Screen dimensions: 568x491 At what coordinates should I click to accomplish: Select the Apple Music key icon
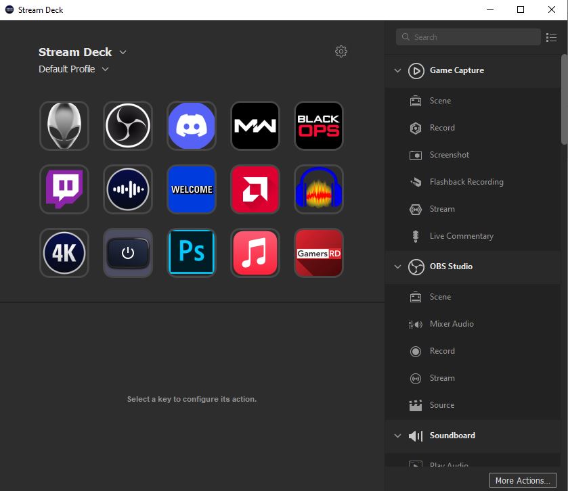[x=255, y=253]
